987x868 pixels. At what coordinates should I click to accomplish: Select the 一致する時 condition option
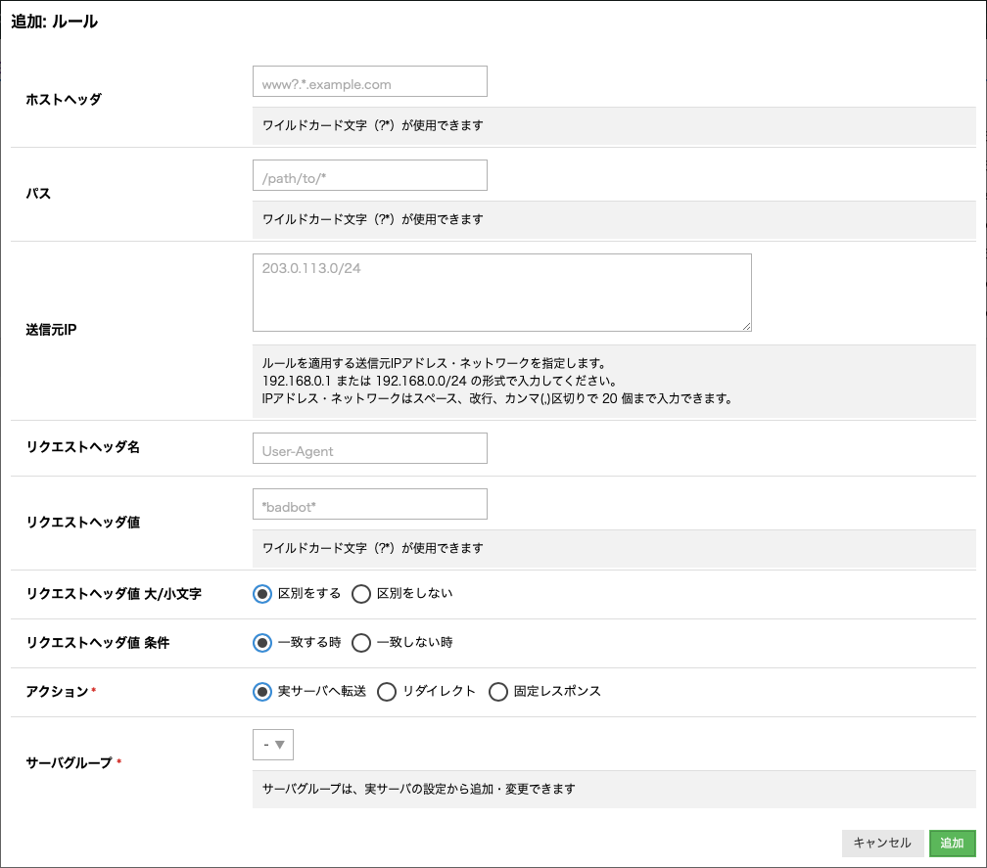point(260,643)
